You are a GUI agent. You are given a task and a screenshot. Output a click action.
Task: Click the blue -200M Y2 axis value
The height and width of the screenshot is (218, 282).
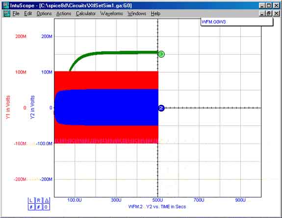(x=46, y=179)
